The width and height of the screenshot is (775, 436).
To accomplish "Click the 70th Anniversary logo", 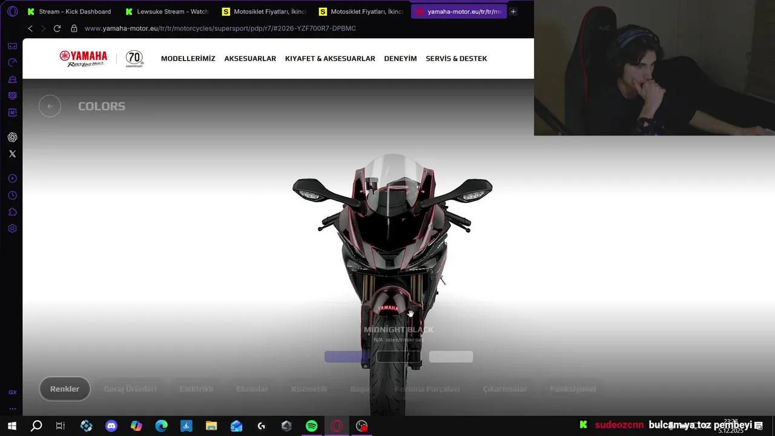I will [x=134, y=59].
